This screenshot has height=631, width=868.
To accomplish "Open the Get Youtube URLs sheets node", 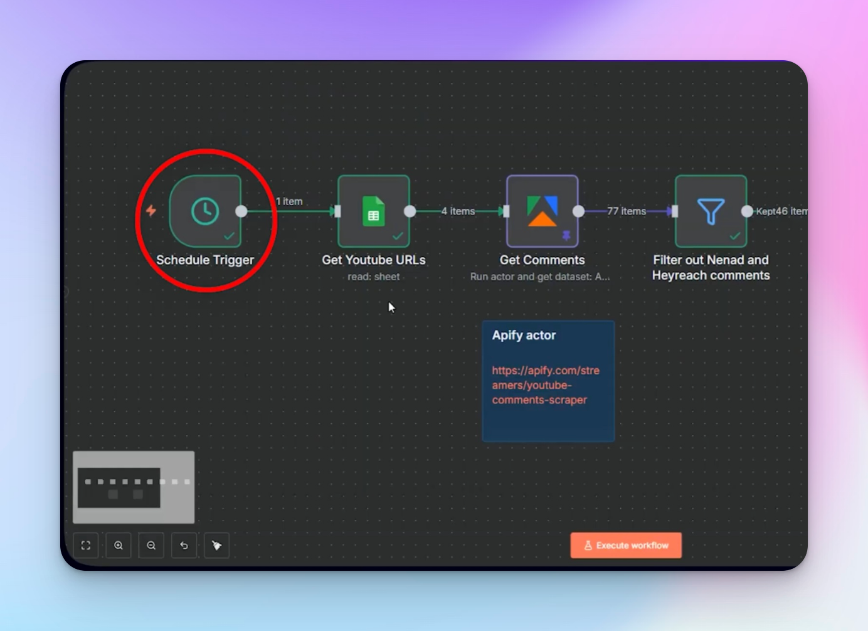I will [x=374, y=211].
